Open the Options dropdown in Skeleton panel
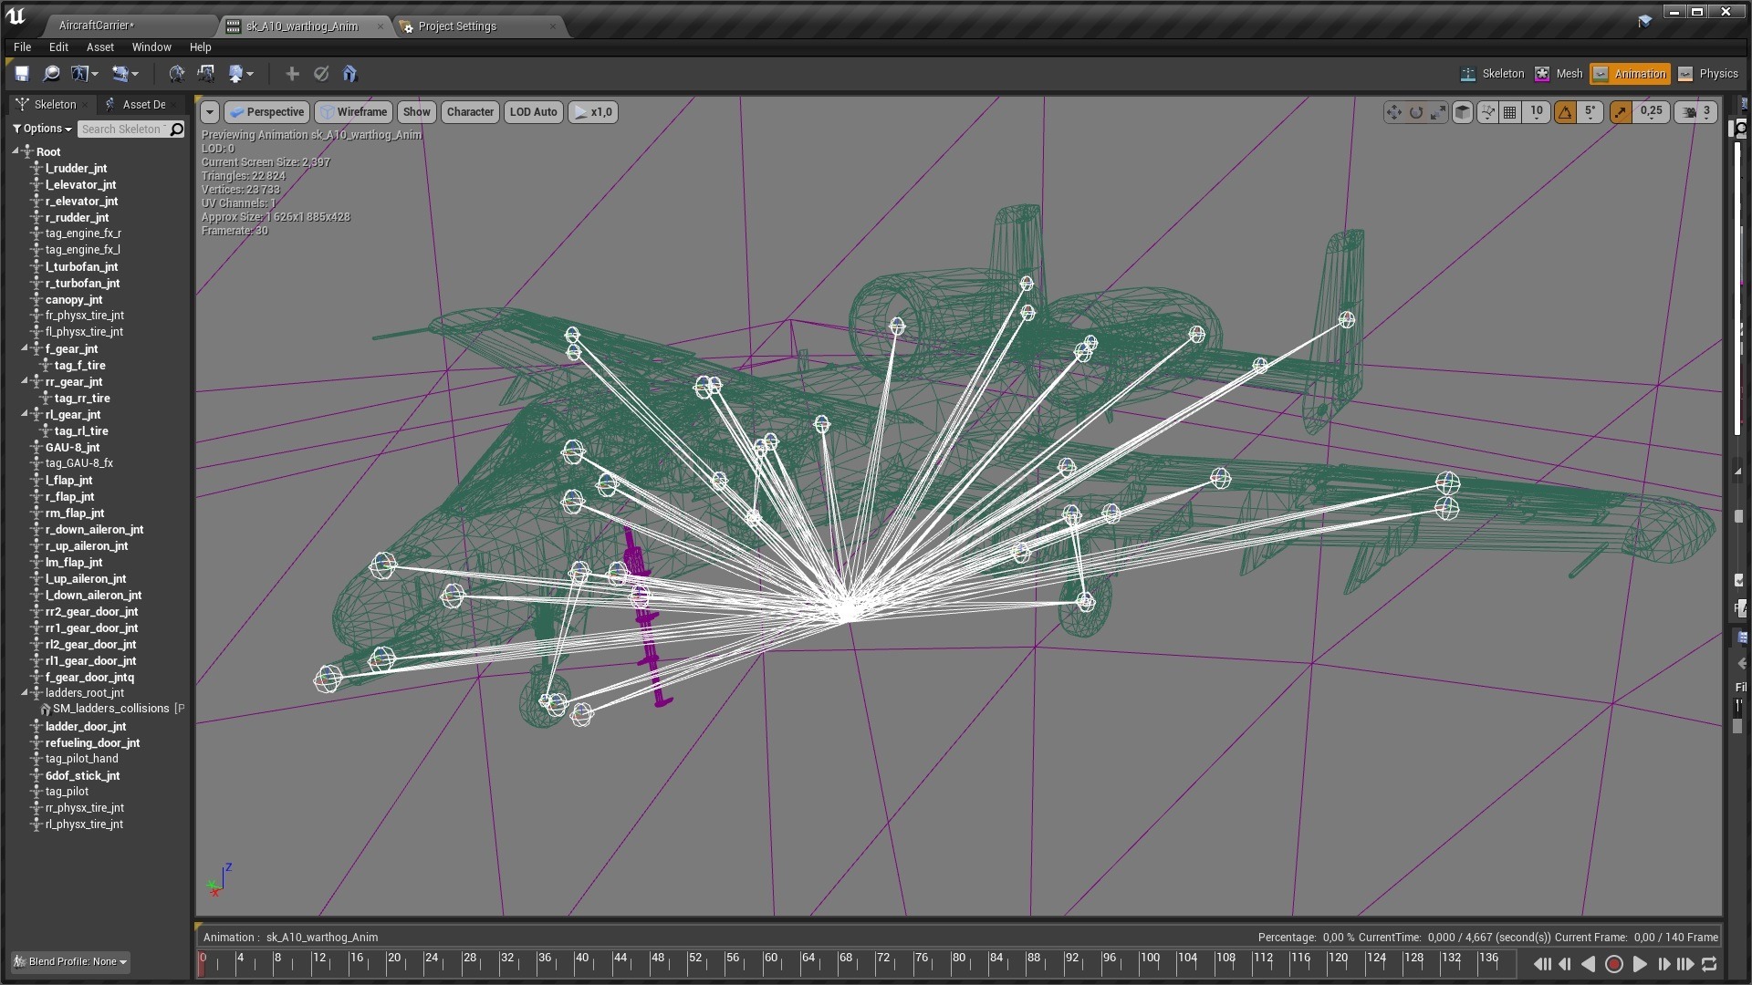The image size is (1752, 985). 42,129
